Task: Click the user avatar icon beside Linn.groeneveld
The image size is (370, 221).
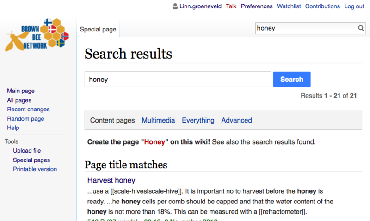Action: point(175,6)
